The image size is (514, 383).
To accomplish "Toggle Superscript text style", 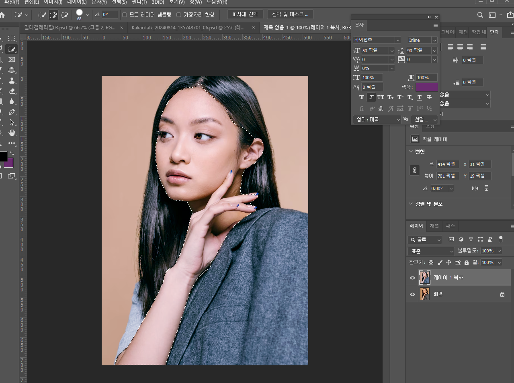I will [x=400, y=97].
